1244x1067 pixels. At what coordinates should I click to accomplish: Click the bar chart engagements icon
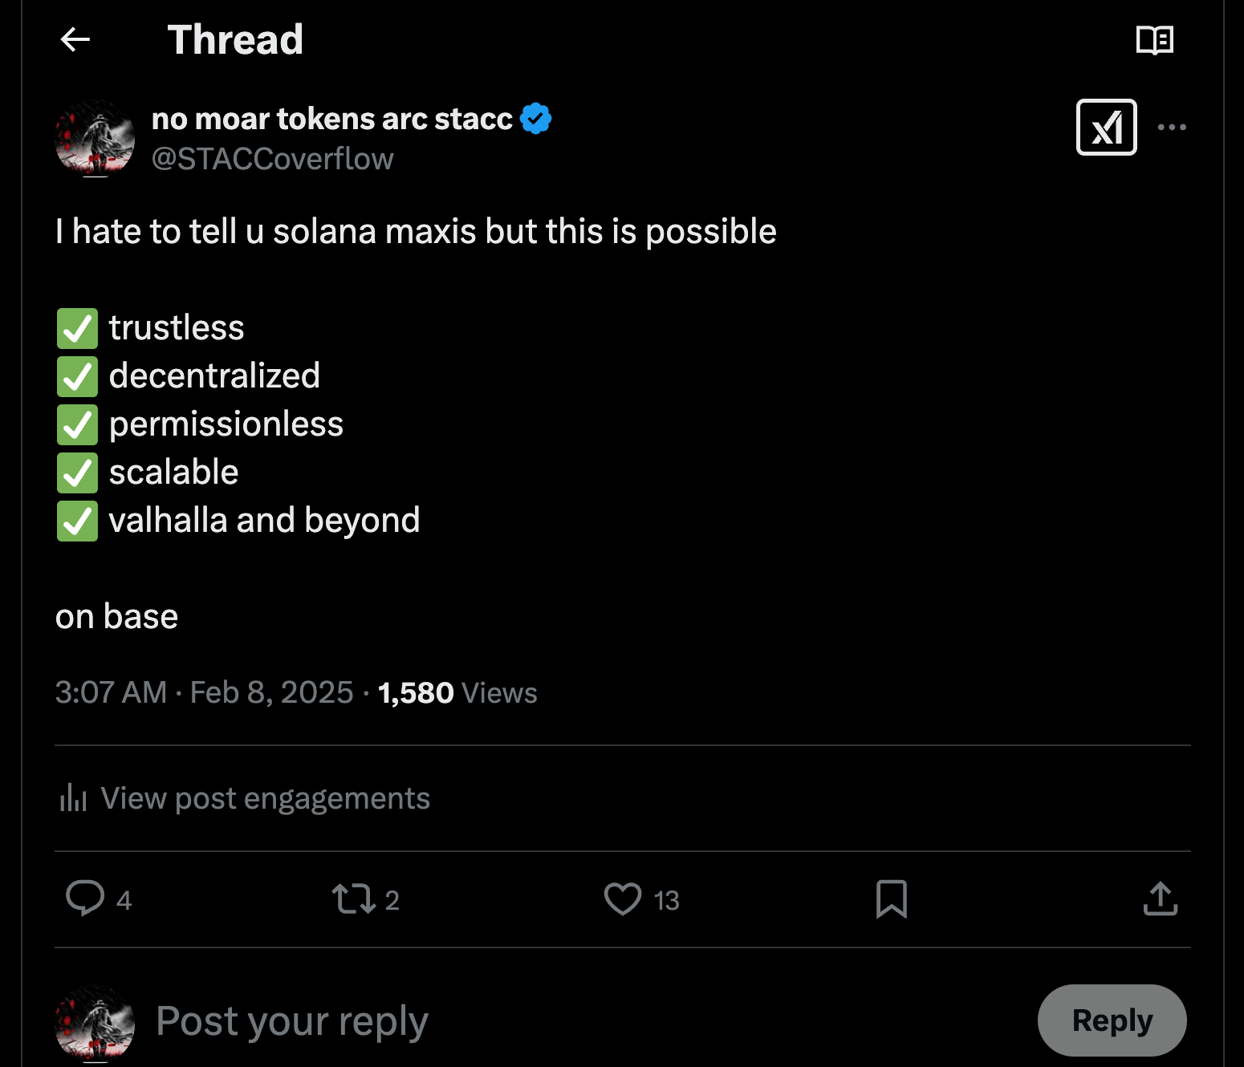pos(73,798)
